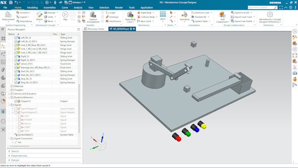Click the Dependency tool
298x168 pixels.
(24, 21)
